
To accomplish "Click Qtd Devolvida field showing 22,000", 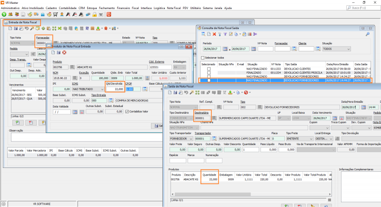I will 115,89.
